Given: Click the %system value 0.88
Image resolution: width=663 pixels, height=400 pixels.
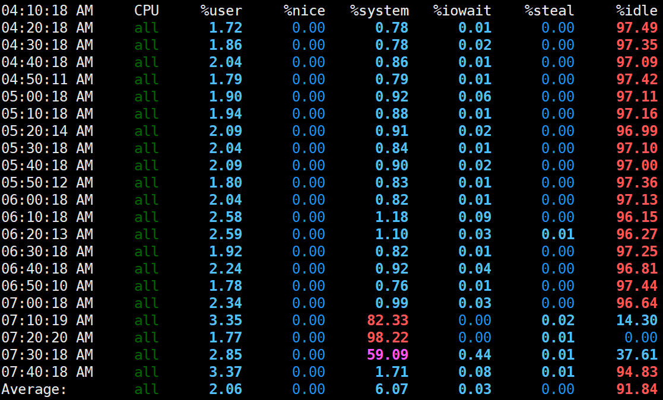Looking at the screenshot, I should tap(392, 114).
